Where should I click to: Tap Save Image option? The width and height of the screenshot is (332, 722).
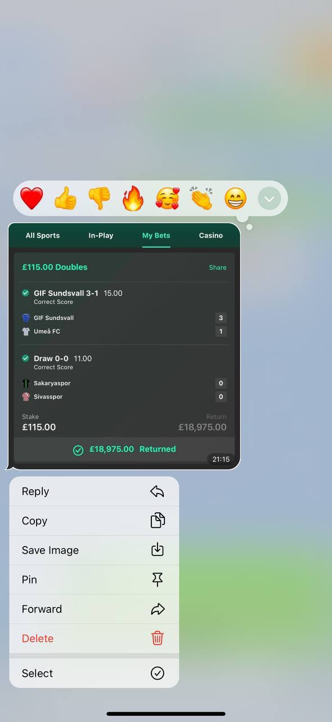(94, 550)
